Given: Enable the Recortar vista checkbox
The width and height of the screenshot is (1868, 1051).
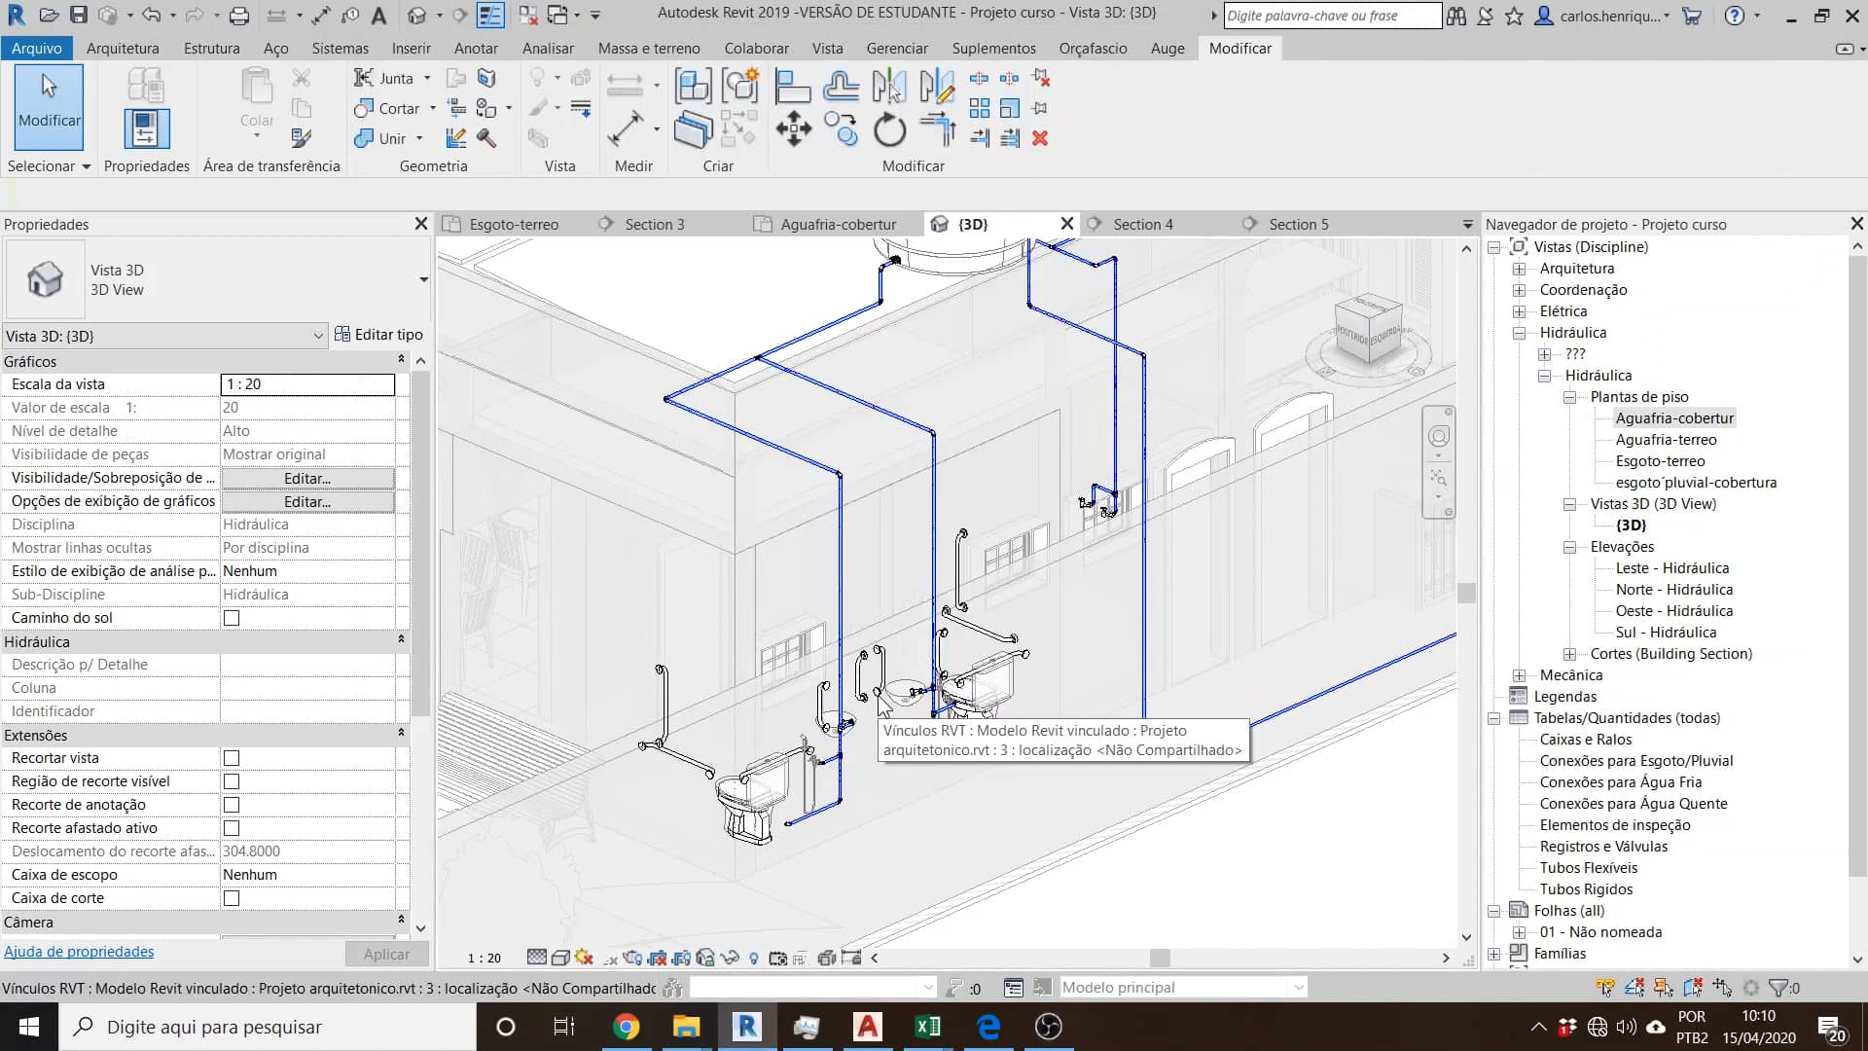Looking at the screenshot, I should click(231, 758).
